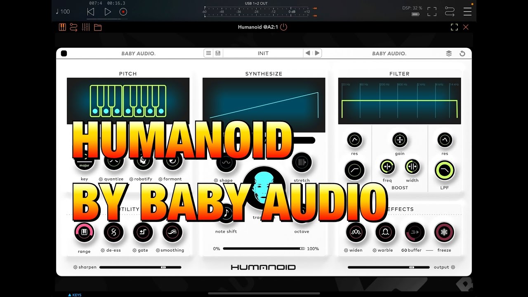Click the sharpen slider handle

coord(164,267)
